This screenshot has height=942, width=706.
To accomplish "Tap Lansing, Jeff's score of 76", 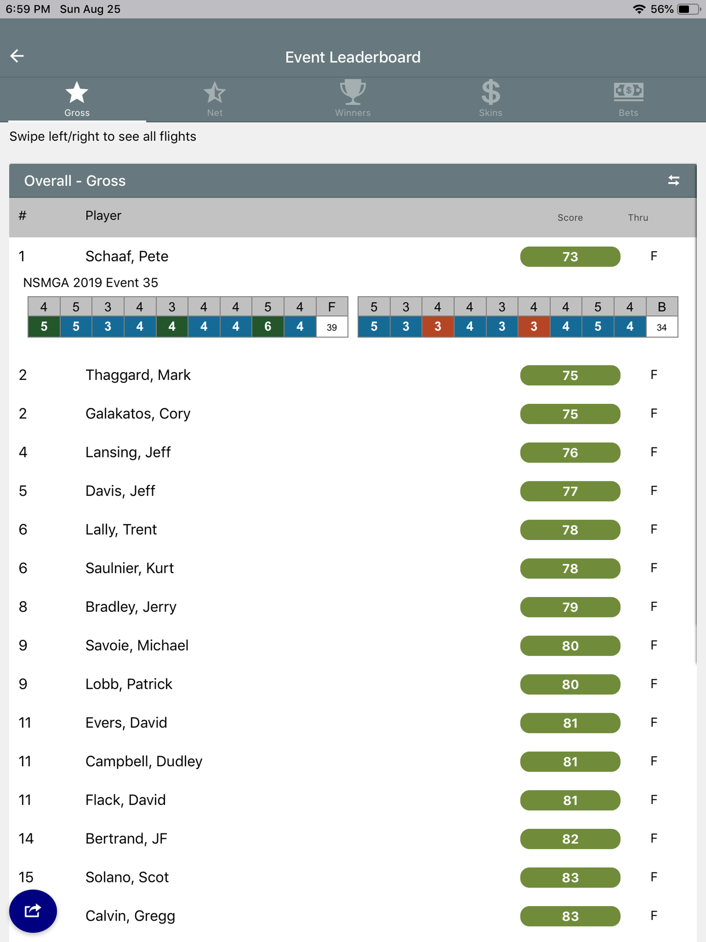I will click(570, 452).
